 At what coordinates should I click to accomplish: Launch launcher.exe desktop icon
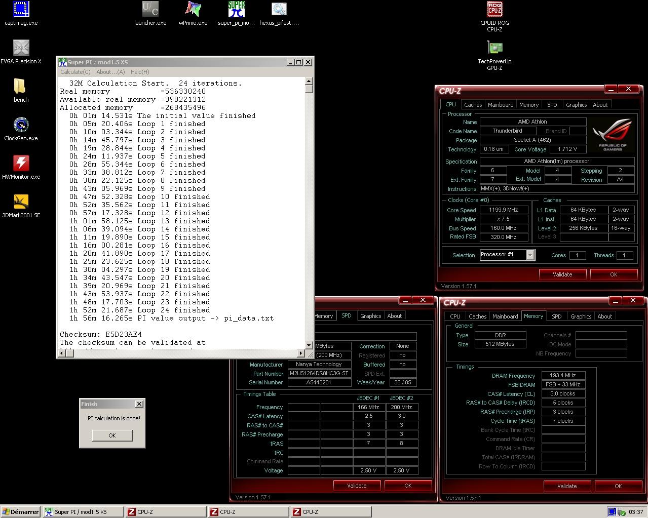(150, 13)
